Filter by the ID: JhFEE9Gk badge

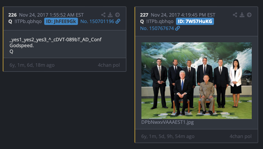(x=61, y=21)
